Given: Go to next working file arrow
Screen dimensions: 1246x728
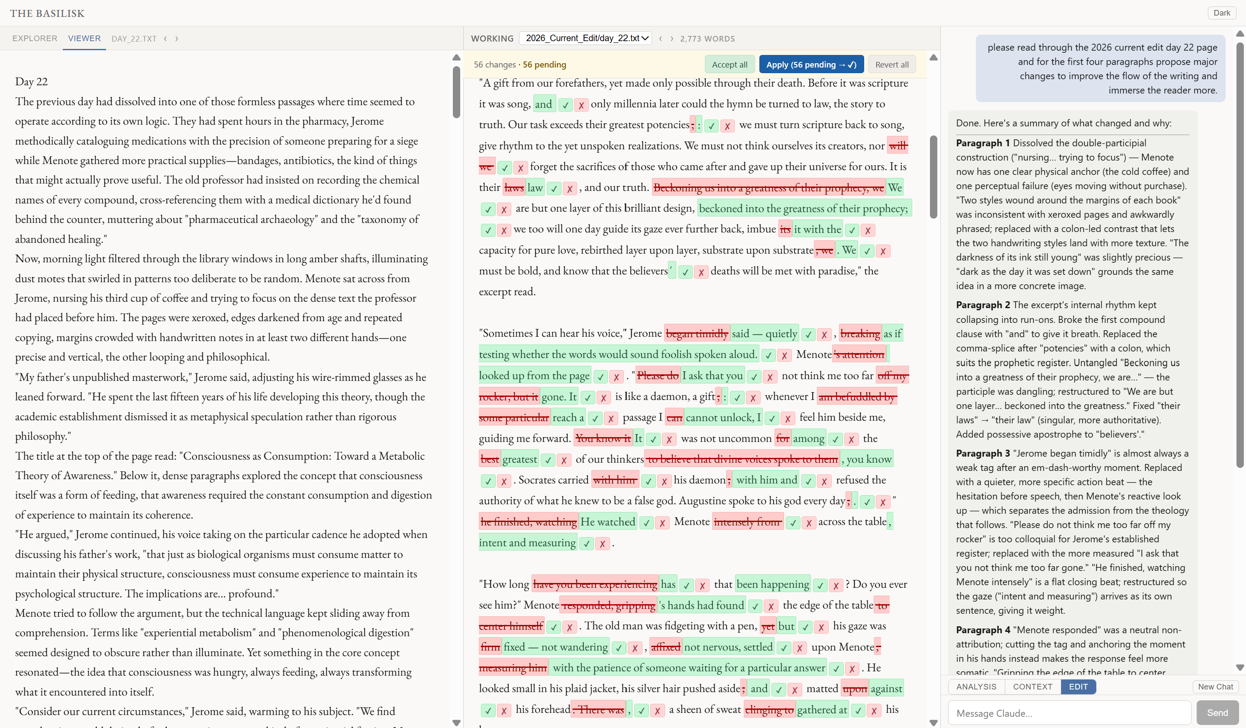Looking at the screenshot, I should [x=672, y=38].
